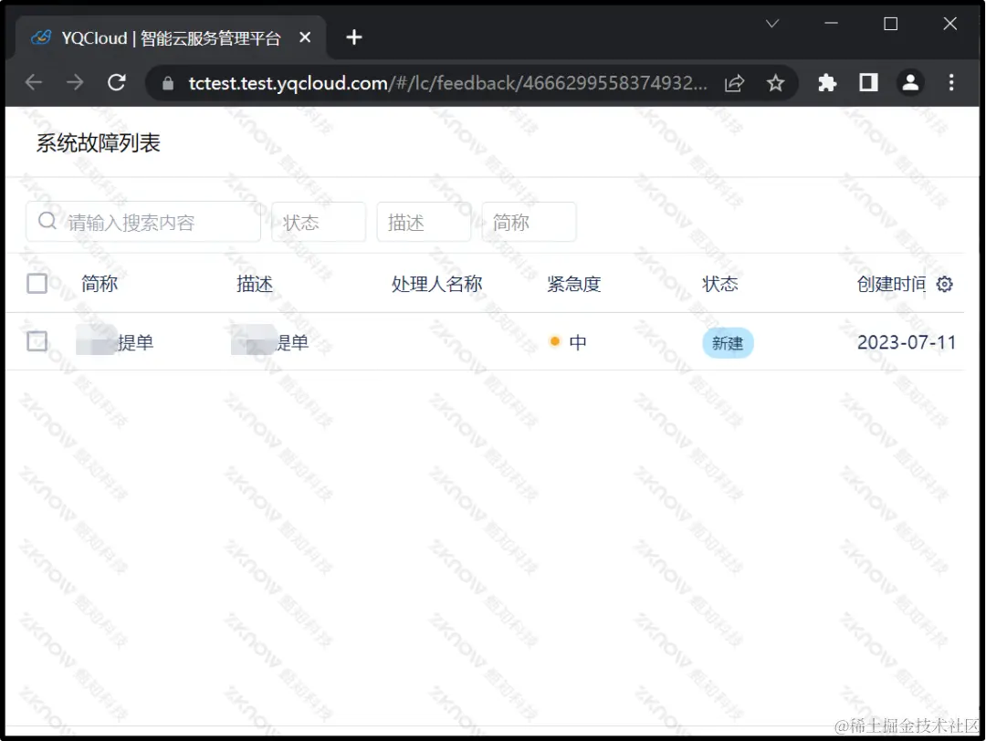The height and width of the screenshot is (741, 986).
Task: Select the YQCloud 智能云服务管理平台 tab
Action: [x=171, y=38]
